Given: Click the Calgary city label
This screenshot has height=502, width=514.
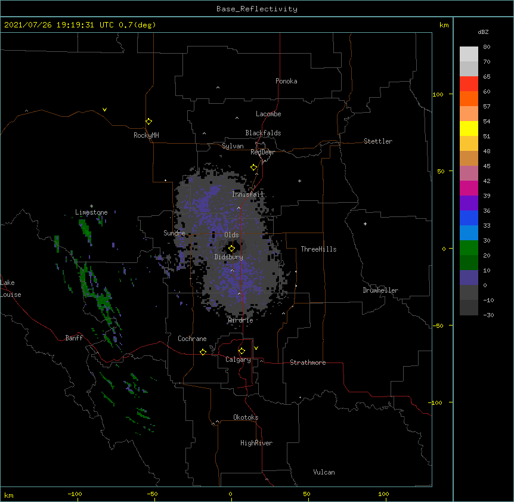Looking at the screenshot, I should click(x=239, y=360).
